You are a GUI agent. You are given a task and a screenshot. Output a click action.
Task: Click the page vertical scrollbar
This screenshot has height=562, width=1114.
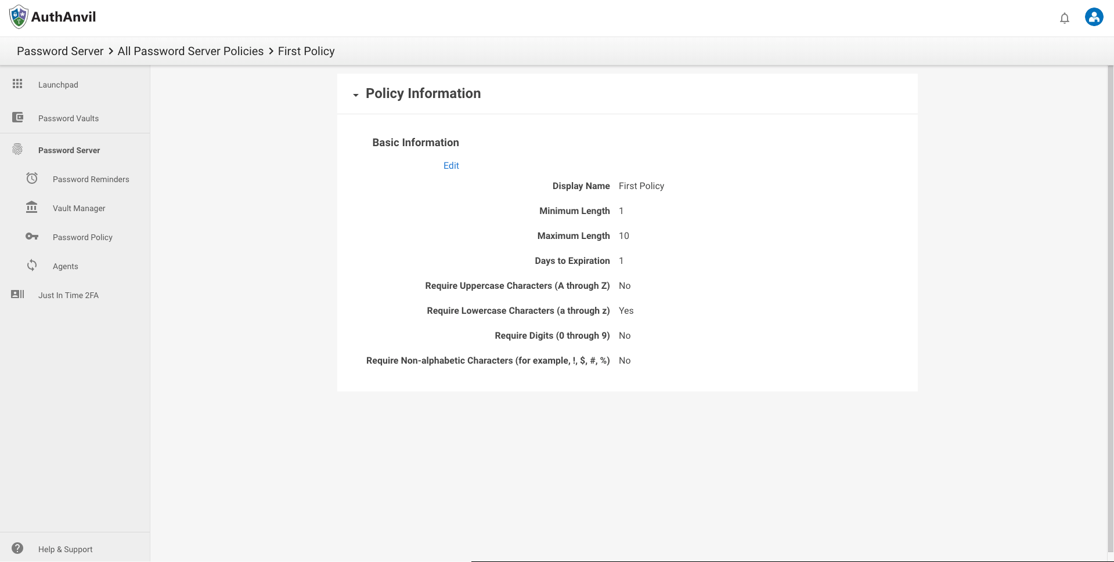pyautogui.click(x=1111, y=307)
